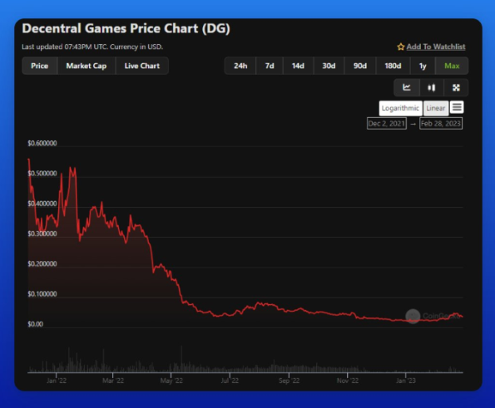Open the chart hamburger menu
This screenshot has width=495, height=408.
(x=457, y=107)
